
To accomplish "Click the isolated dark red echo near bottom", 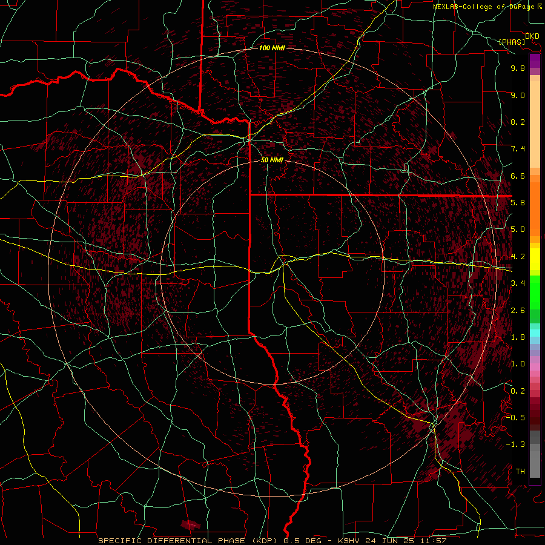I will tap(191, 525).
